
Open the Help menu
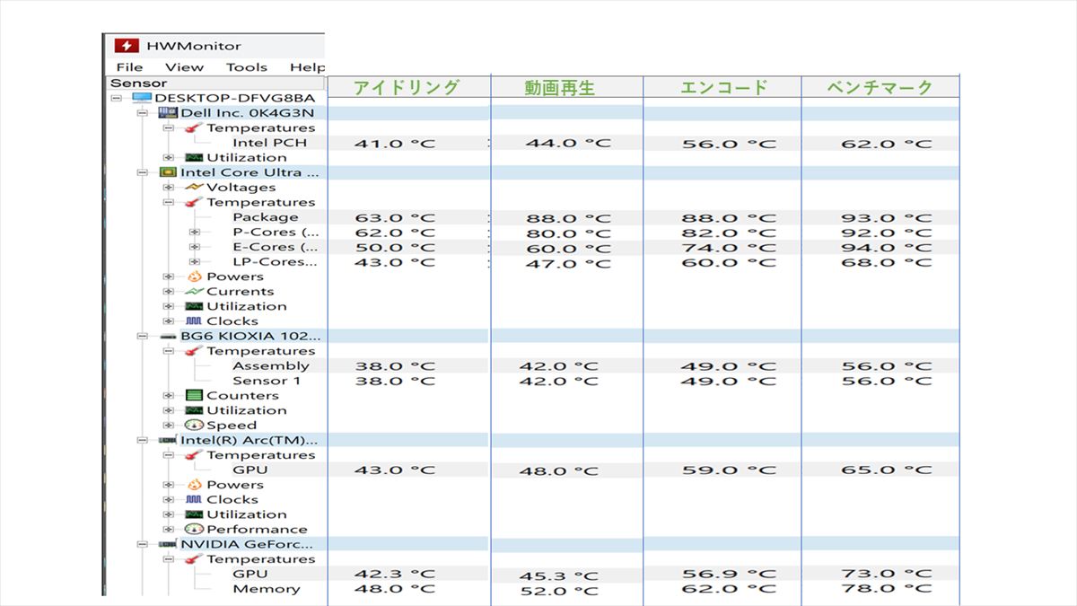307,67
